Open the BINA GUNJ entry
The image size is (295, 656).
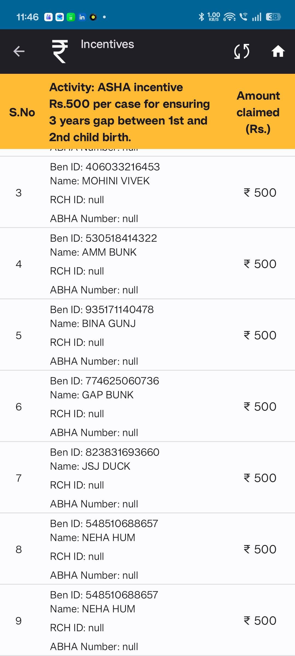click(x=147, y=335)
